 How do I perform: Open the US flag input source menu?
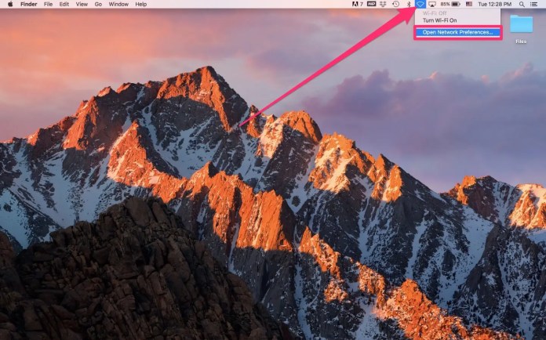pos(469,4)
